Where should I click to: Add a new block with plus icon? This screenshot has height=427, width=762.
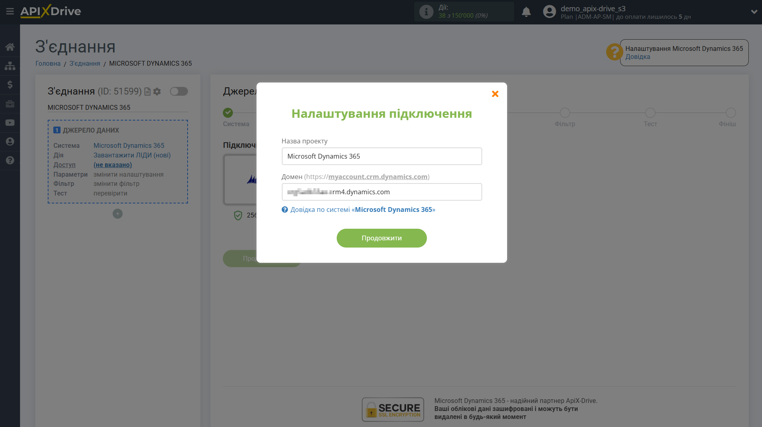(117, 214)
